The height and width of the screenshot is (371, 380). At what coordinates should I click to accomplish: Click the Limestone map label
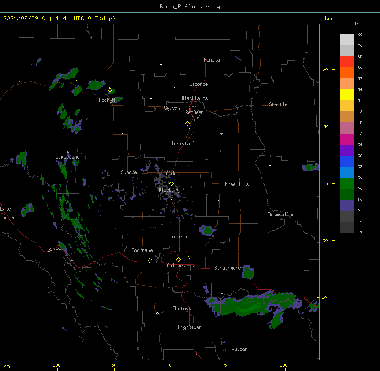[x=67, y=157]
